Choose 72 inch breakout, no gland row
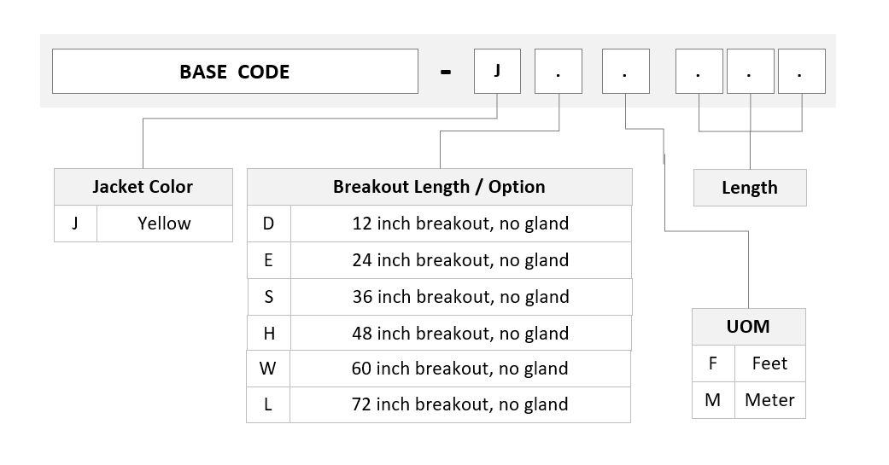 pyautogui.click(x=438, y=404)
